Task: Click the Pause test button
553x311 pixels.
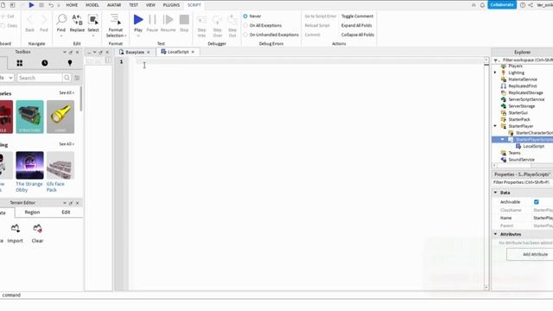Action: [152, 23]
